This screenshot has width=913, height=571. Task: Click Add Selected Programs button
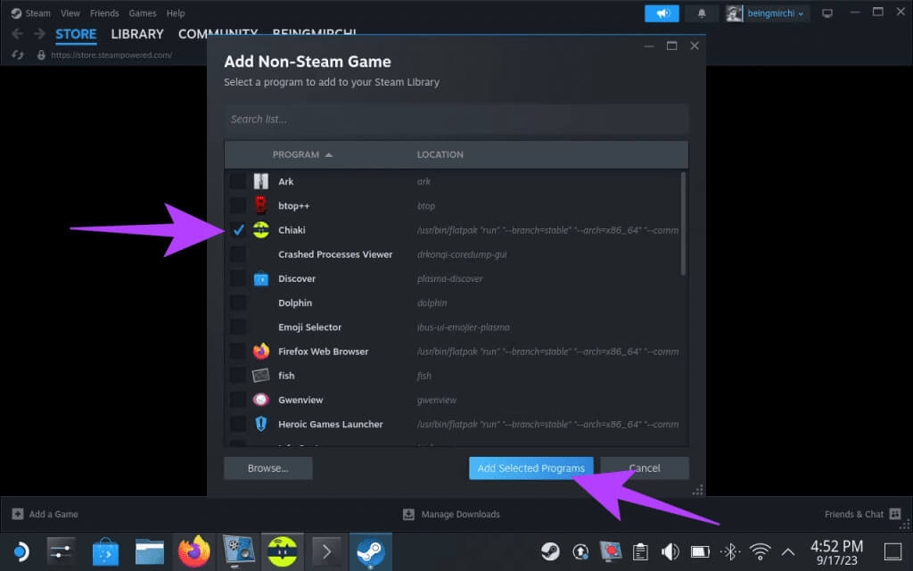[531, 468]
